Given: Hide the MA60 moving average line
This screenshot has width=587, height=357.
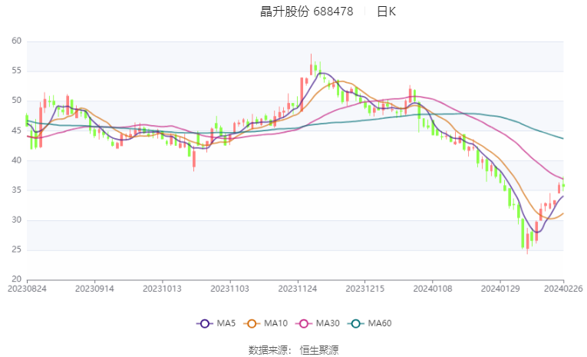Looking at the screenshot, I should (x=370, y=323).
